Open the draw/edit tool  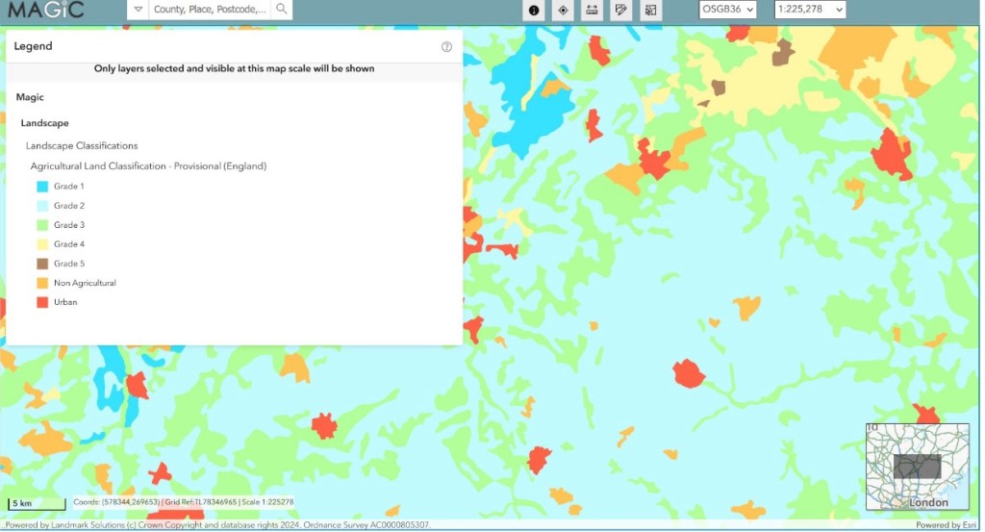coord(621,11)
